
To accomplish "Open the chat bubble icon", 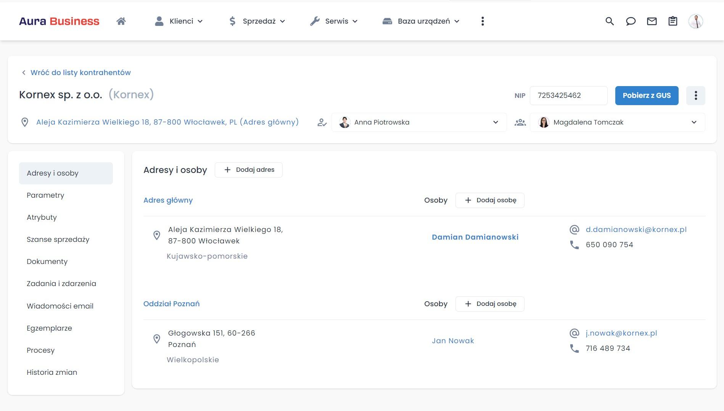I will tap(631, 21).
